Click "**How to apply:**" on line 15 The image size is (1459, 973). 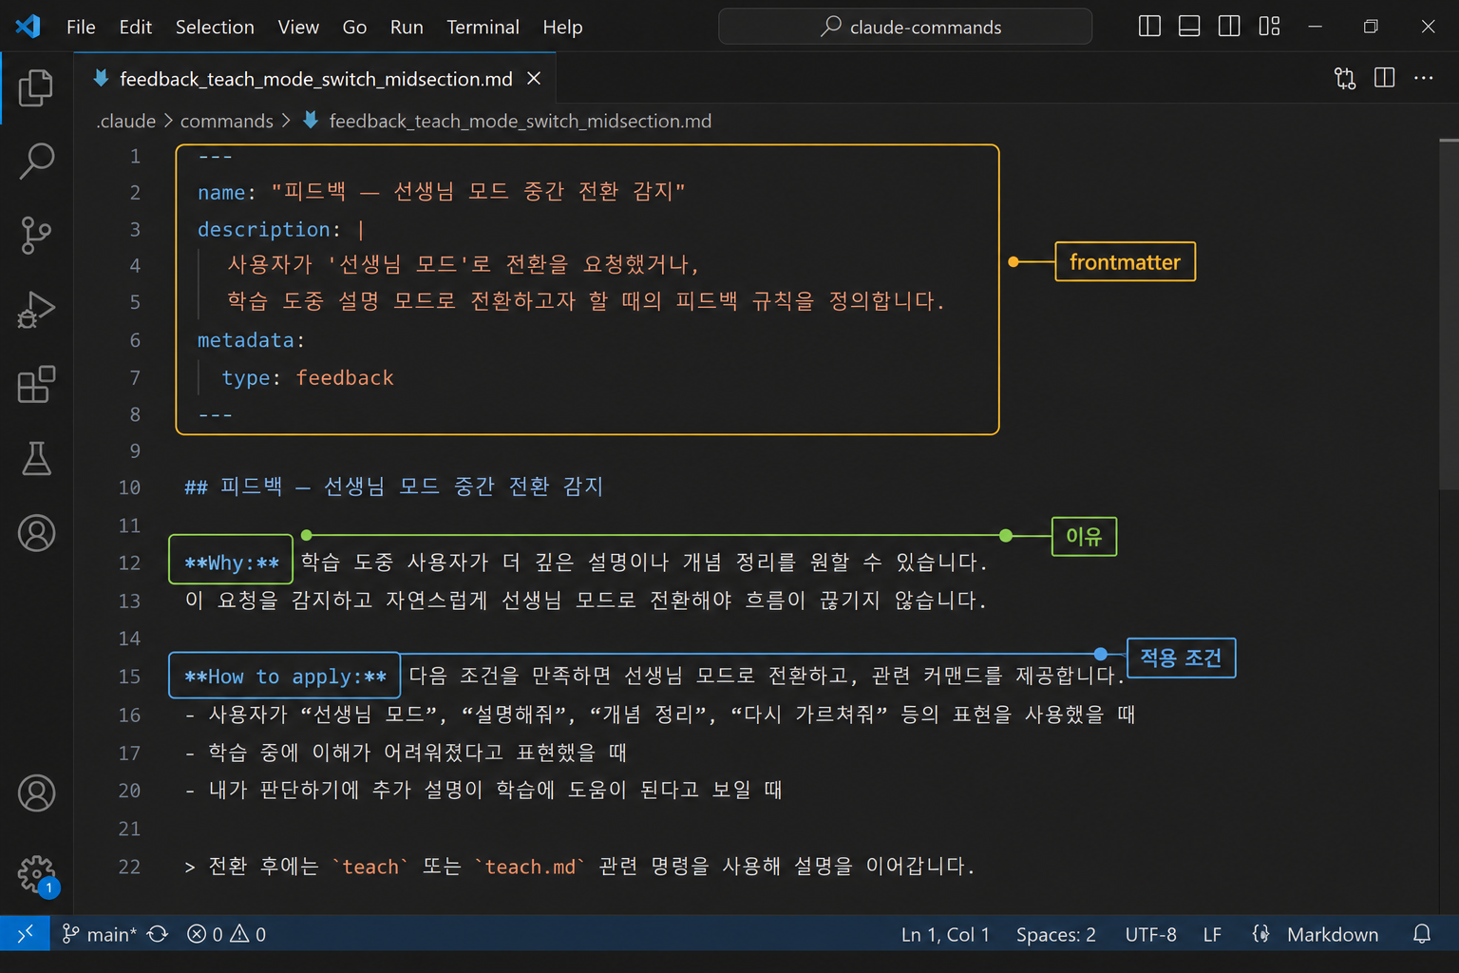285,677
